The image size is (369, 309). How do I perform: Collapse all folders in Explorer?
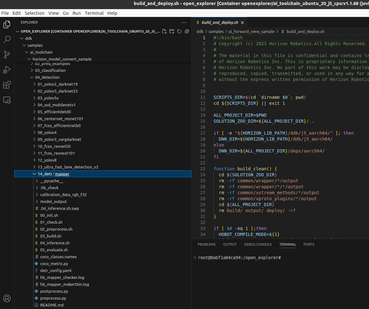(x=187, y=31)
